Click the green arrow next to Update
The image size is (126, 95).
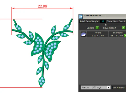[97, 28]
